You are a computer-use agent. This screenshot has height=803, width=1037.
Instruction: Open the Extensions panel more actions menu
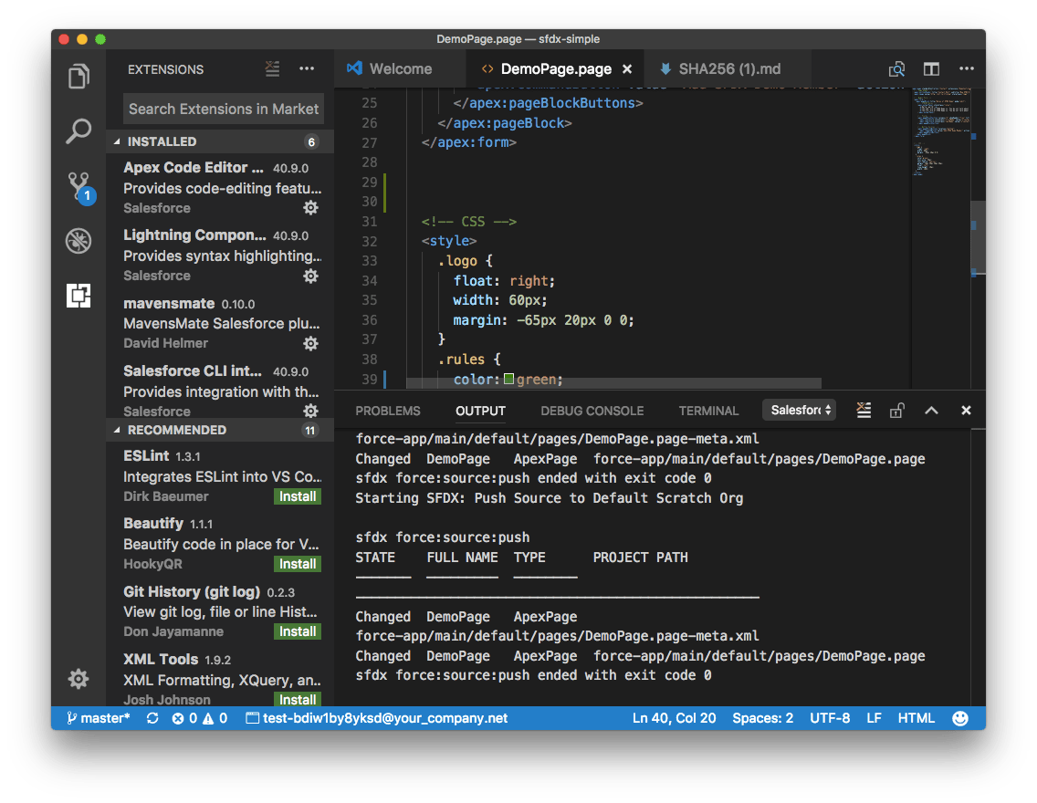click(x=307, y=68)
